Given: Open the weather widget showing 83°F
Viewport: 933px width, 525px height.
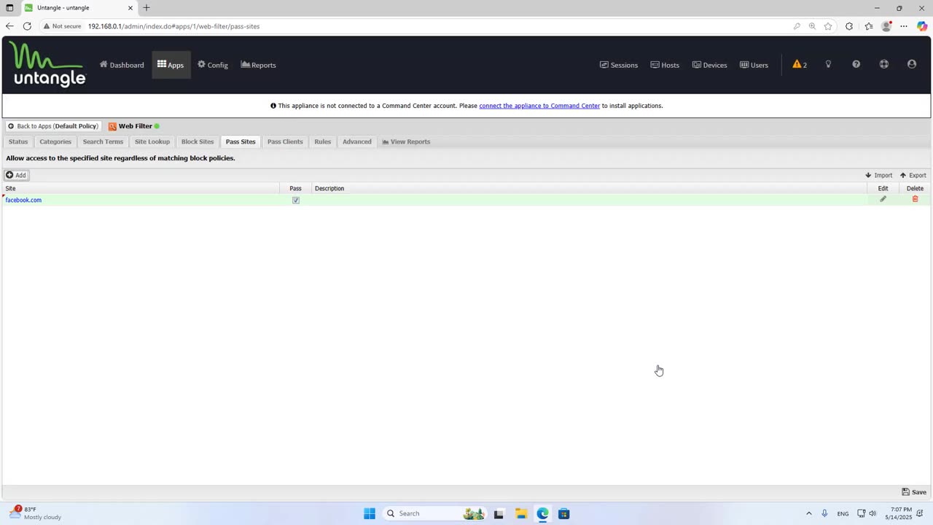Looking at the screenshot, I should point(36,513).
